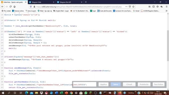Open Microsoft Word from taskbar

56,93
